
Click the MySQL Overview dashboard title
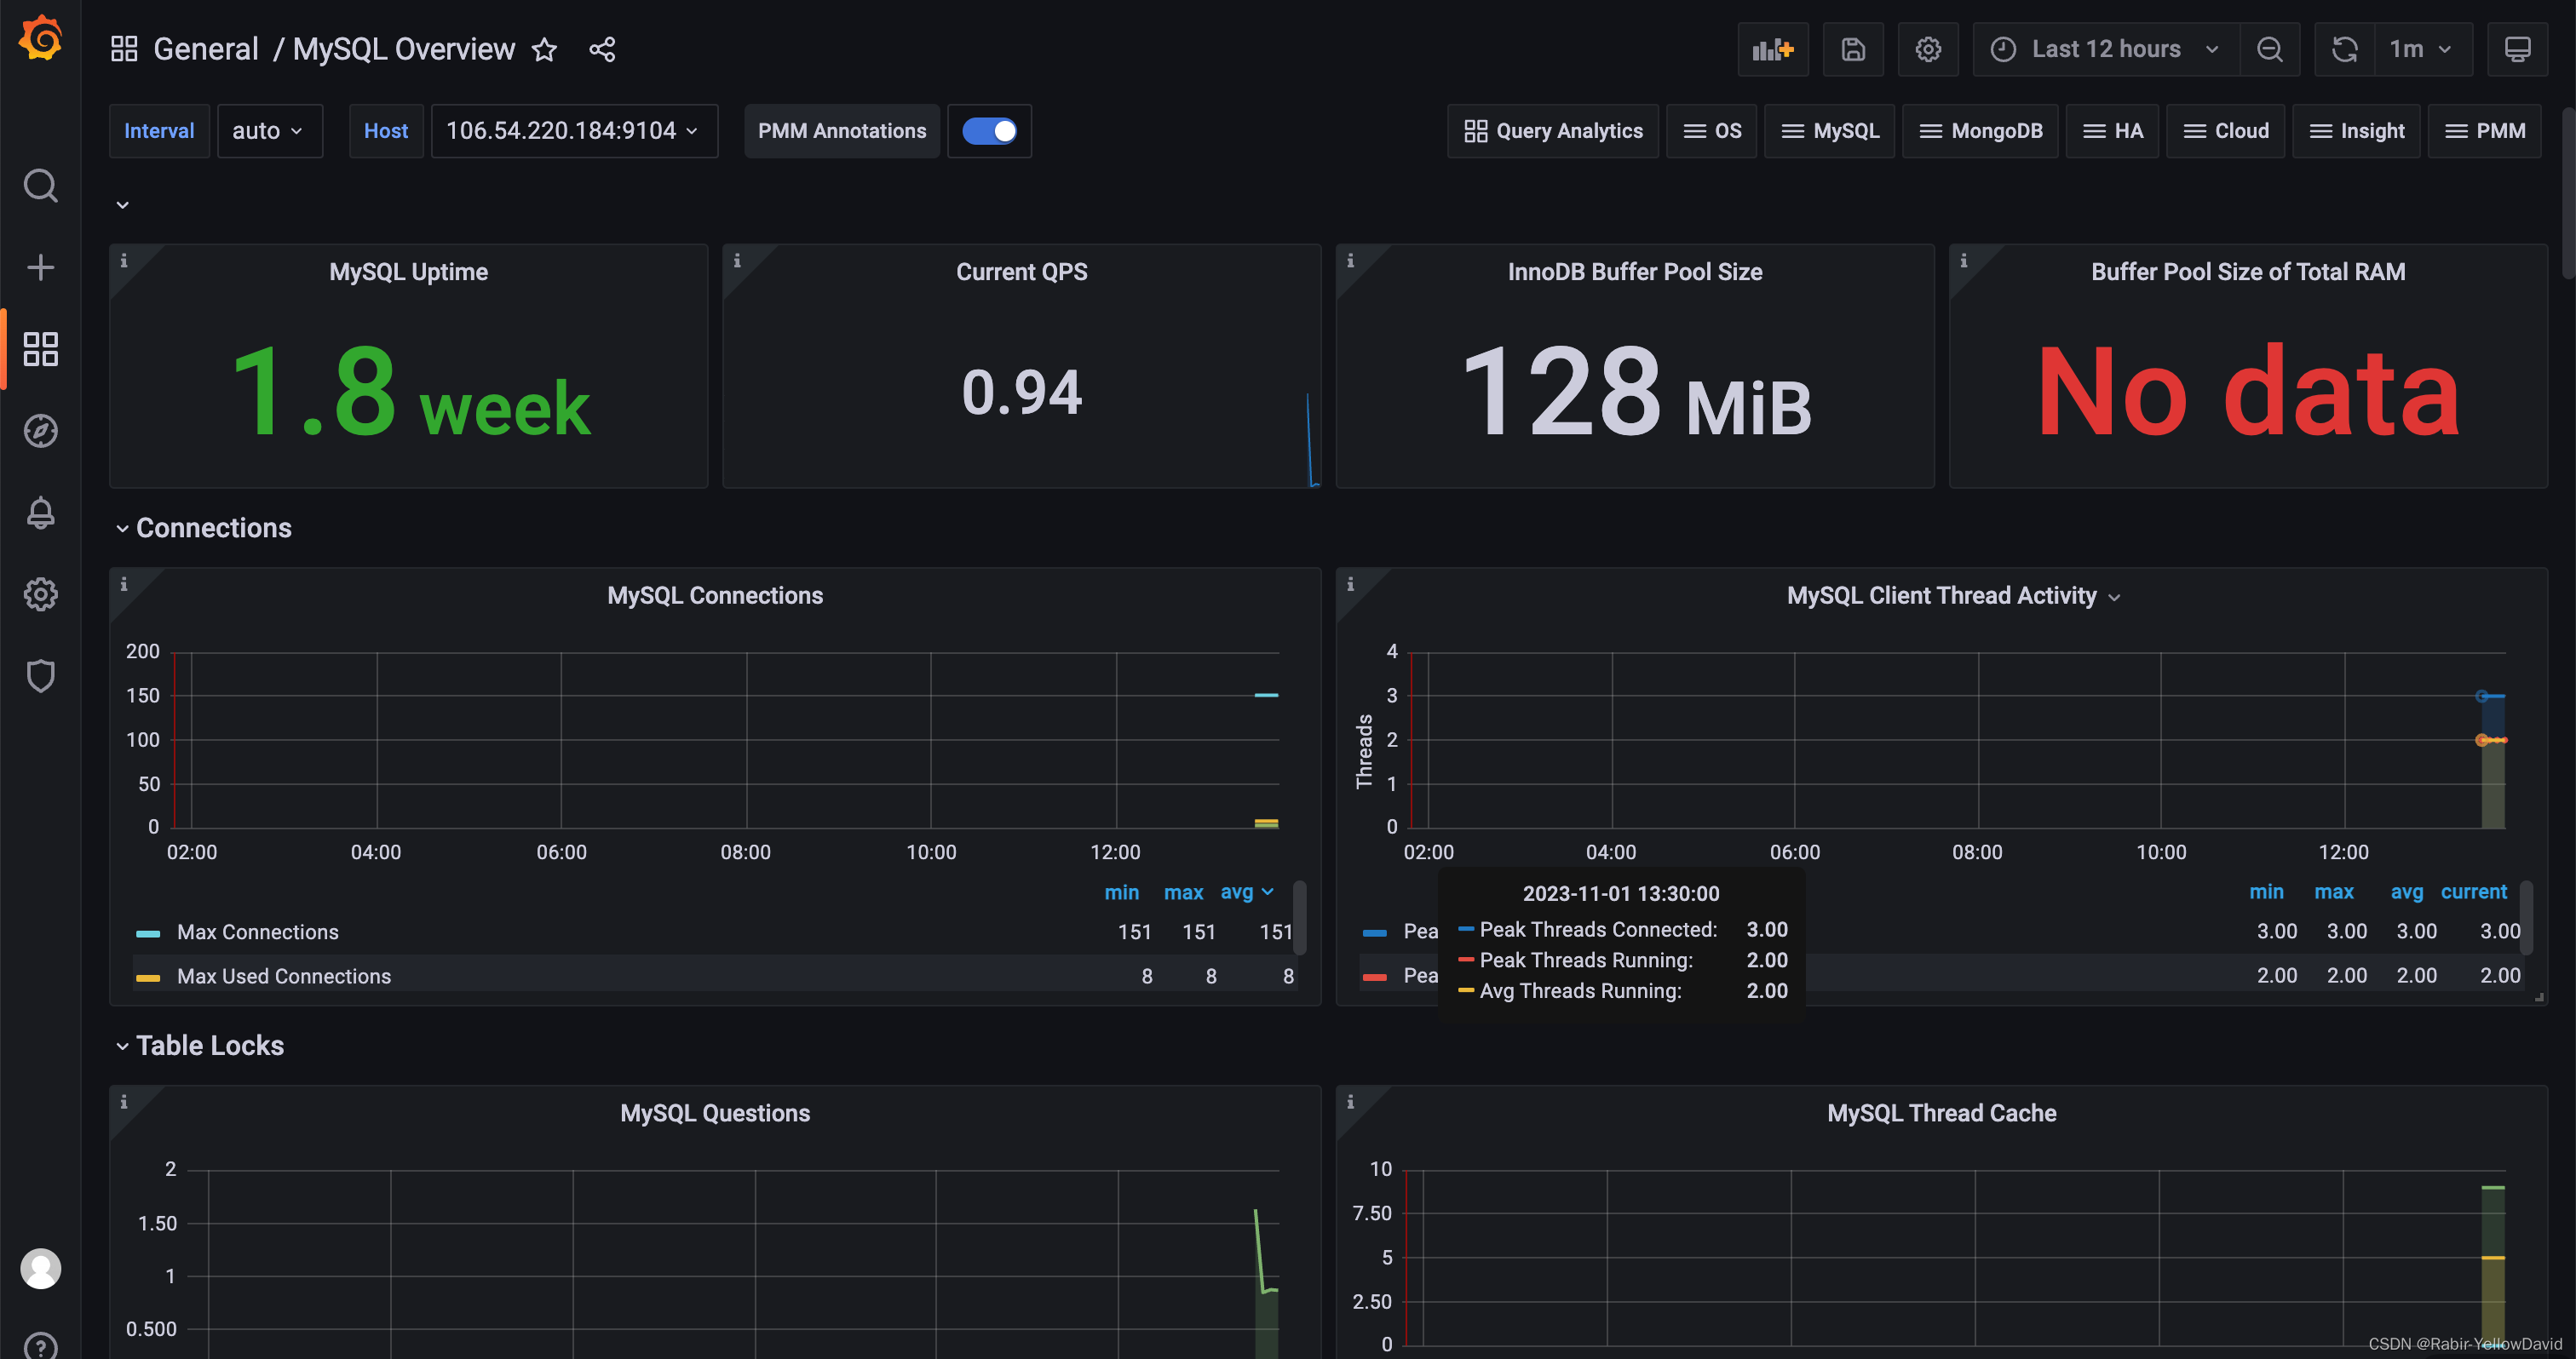click(403, 49)
